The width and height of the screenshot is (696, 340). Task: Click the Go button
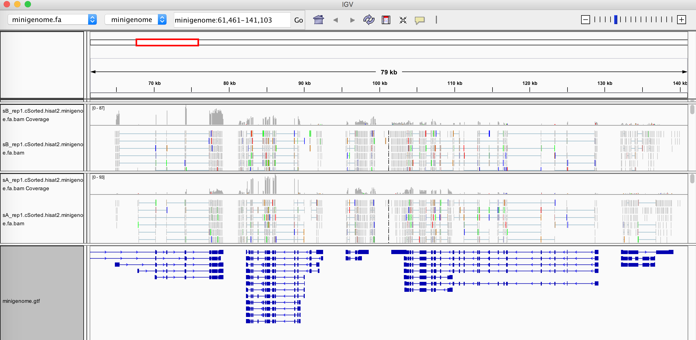coord(298,20)
